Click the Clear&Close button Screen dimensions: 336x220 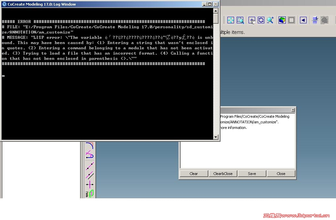click(x=223, y=174)
